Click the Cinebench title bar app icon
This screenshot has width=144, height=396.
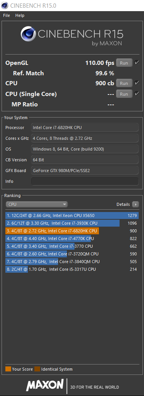4,5
